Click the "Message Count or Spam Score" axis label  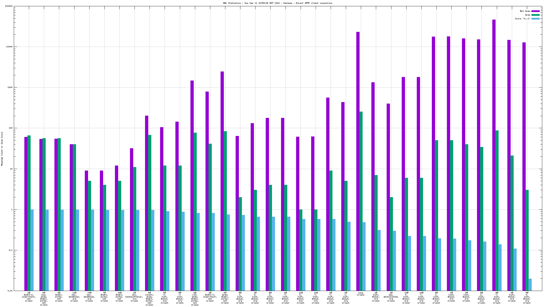point(2,149)
